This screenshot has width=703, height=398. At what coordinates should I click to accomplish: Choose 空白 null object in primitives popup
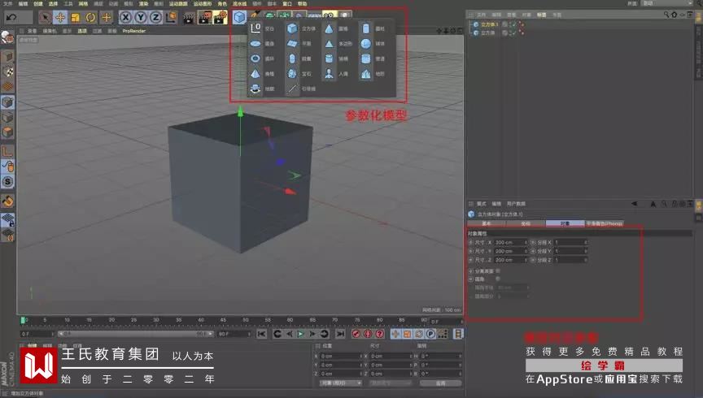pos(263,28)
